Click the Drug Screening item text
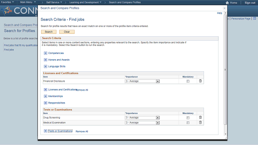The height and width of the screenshot is (145, 258). pos(52,118)
